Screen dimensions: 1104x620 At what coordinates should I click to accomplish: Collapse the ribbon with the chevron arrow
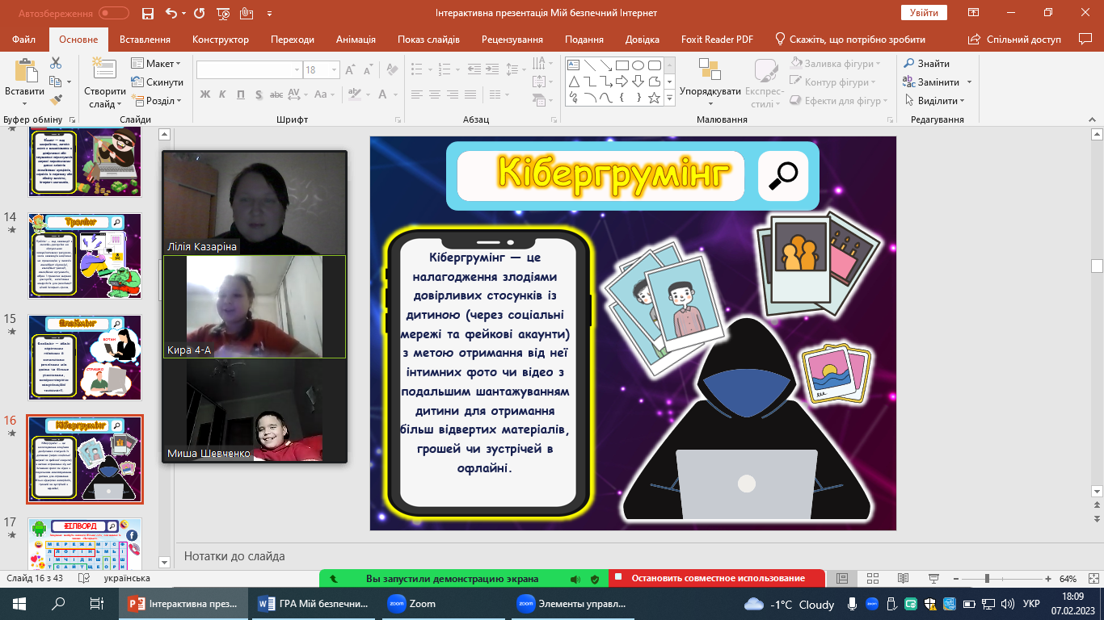[x=1092, y=119]
